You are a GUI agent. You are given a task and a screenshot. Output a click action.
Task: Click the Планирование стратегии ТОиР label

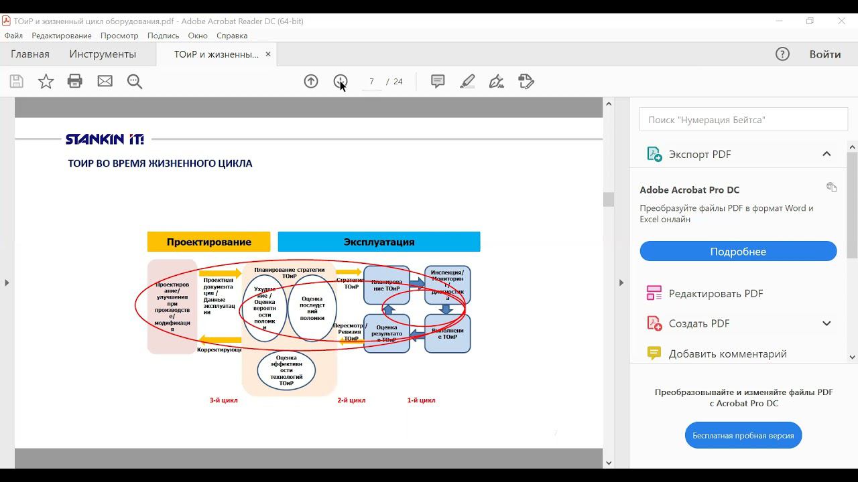click(290, 272)
